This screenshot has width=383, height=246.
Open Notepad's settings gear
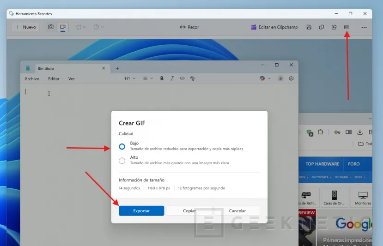[291, 78]
